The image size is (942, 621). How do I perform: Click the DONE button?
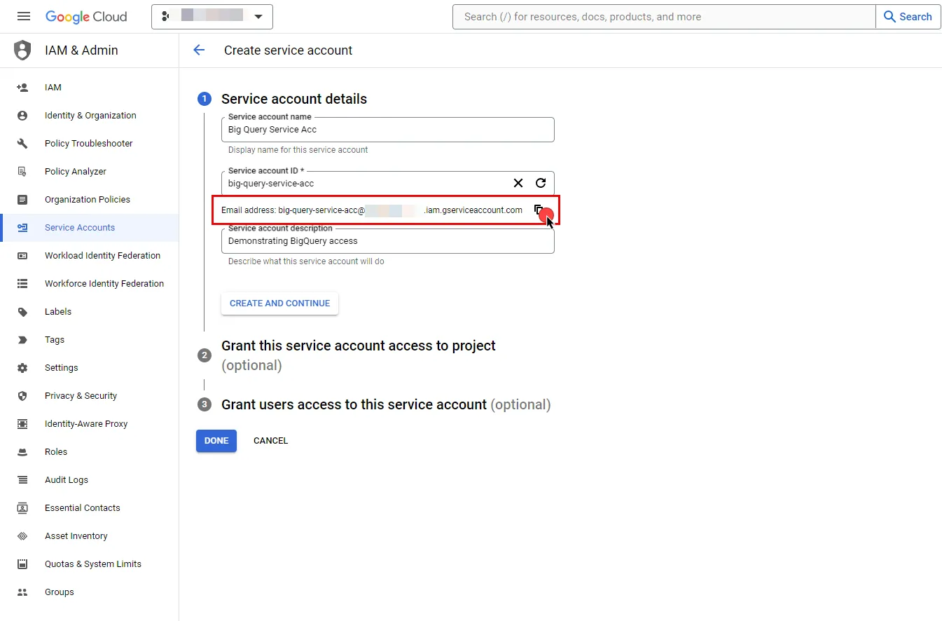coord(216,440)
